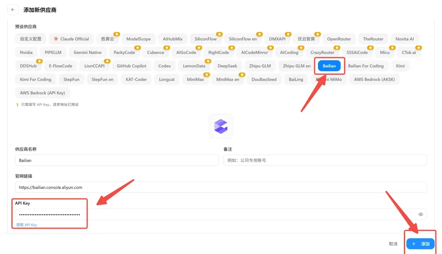Pick the DMXAPI preset
The width and height of the screenshot is (442, 254).
(277, 39)
